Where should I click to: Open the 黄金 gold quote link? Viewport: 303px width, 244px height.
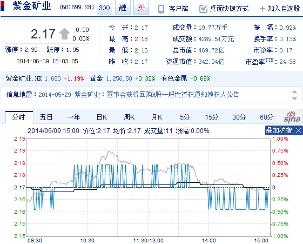(x=96, y=78)
